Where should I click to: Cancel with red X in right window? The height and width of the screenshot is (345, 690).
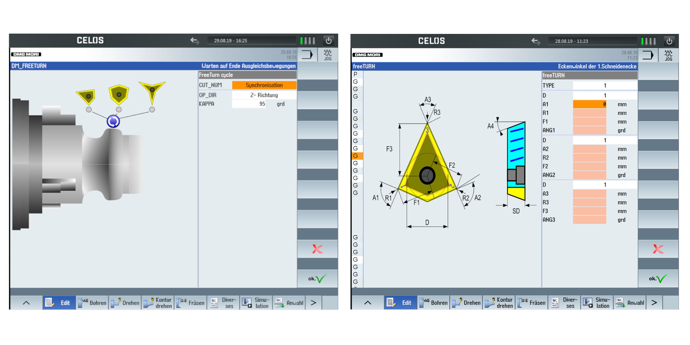(x=658, y=249)
